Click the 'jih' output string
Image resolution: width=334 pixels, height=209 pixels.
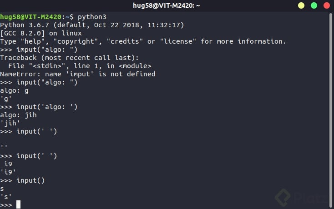pos(9,123)
